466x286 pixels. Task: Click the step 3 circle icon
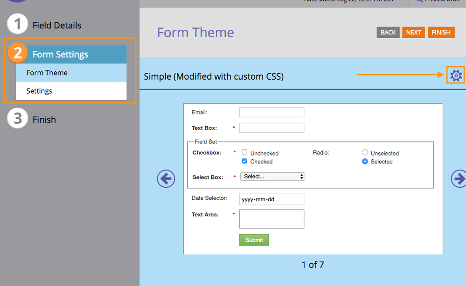(x=18, y=119)
